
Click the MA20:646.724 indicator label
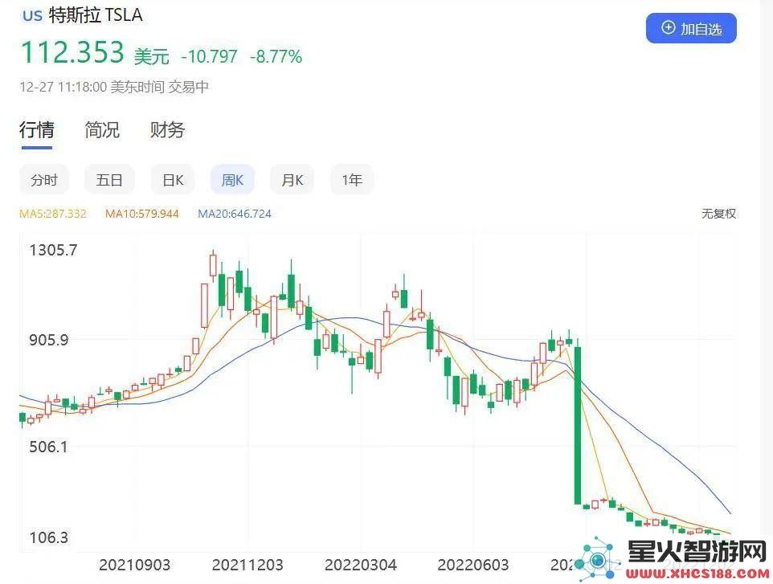(235, 214)
